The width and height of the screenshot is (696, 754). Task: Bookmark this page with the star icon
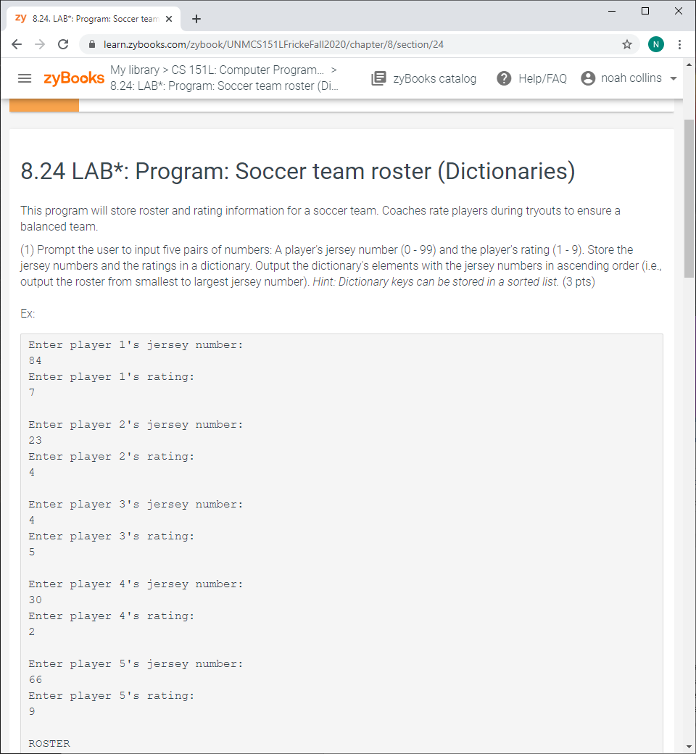[x=626, y=44]
